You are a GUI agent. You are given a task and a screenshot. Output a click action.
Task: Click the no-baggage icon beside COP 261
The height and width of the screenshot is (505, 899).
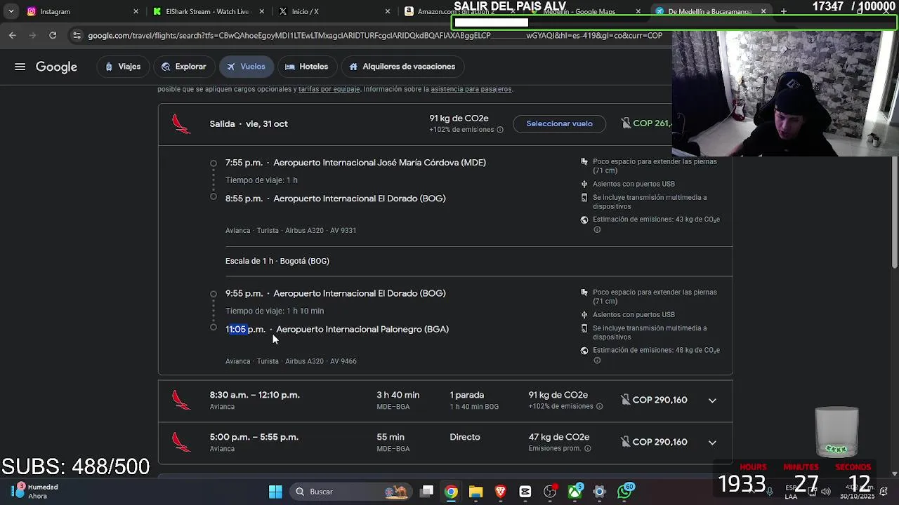click(x=626, y=123)
